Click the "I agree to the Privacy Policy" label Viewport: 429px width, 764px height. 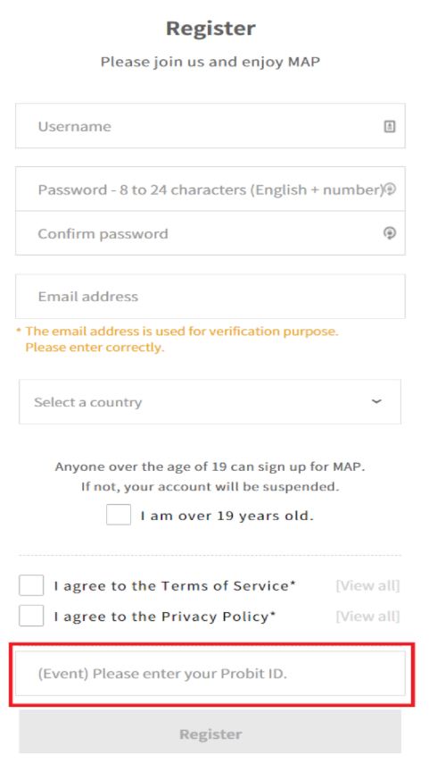point(165,617)
